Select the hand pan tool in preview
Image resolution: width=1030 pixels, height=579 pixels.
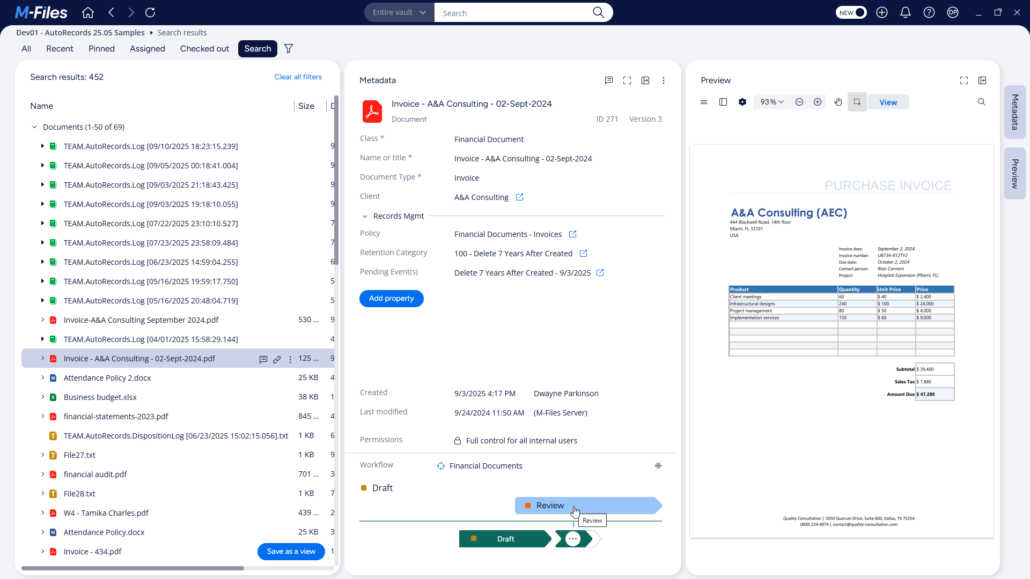pyautogui.click(x=838, y=102)
